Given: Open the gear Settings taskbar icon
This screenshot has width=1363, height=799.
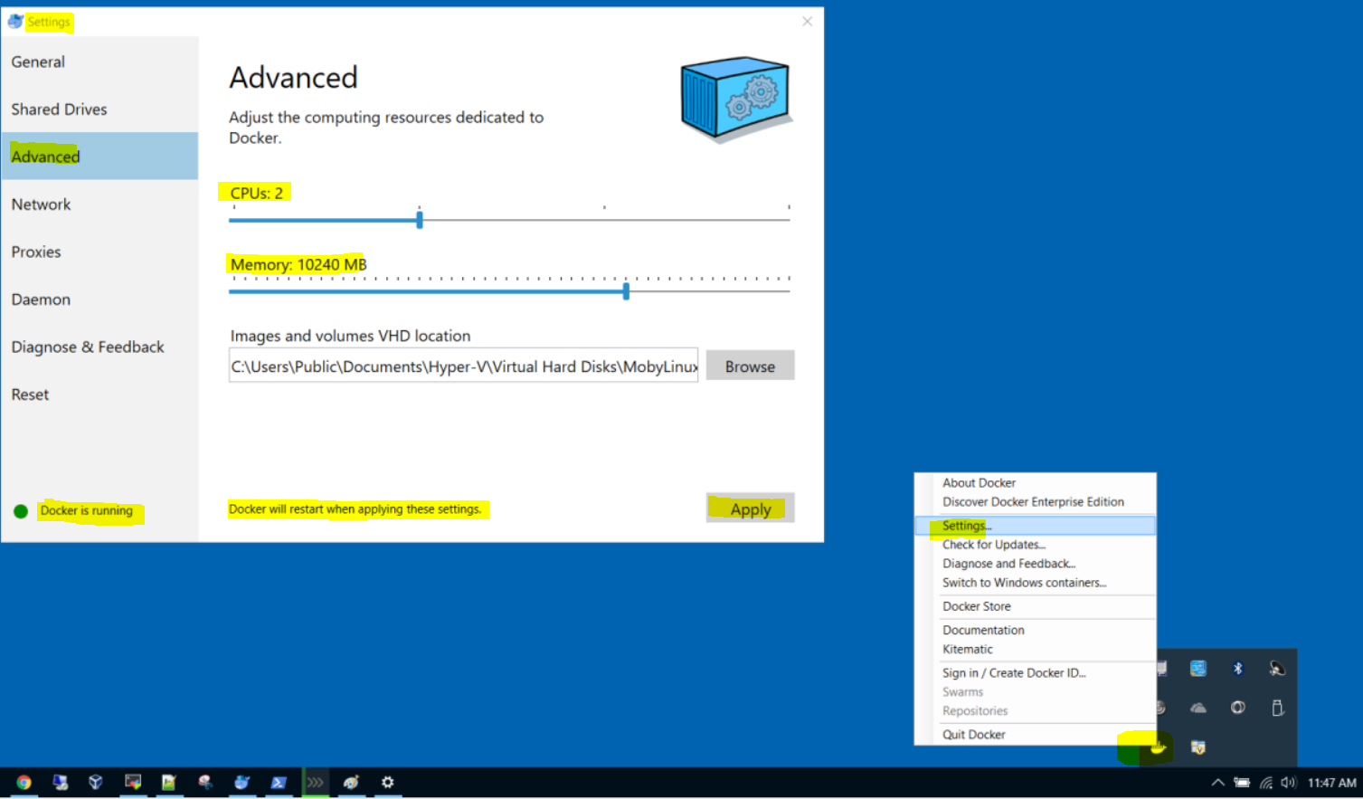Looking at the screenshot, I should pos(388,782).
